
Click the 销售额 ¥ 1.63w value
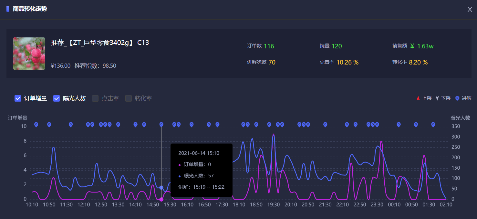422,46
